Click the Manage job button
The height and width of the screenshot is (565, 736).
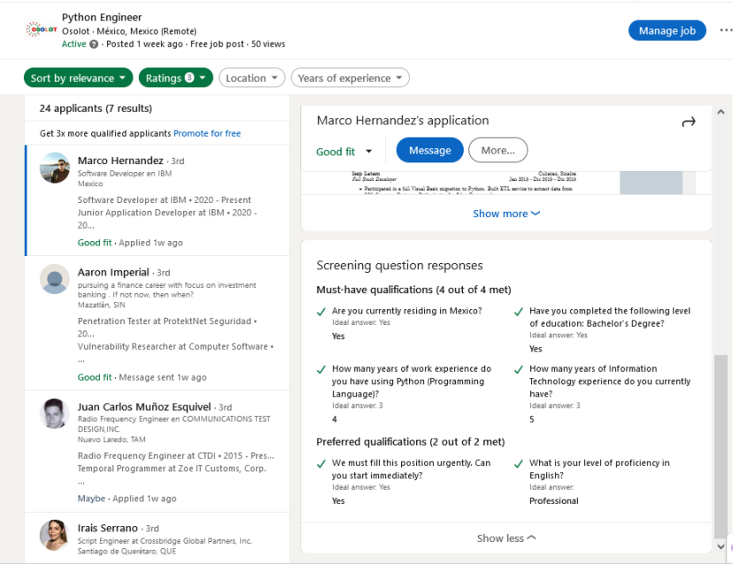tap(667, 30)
